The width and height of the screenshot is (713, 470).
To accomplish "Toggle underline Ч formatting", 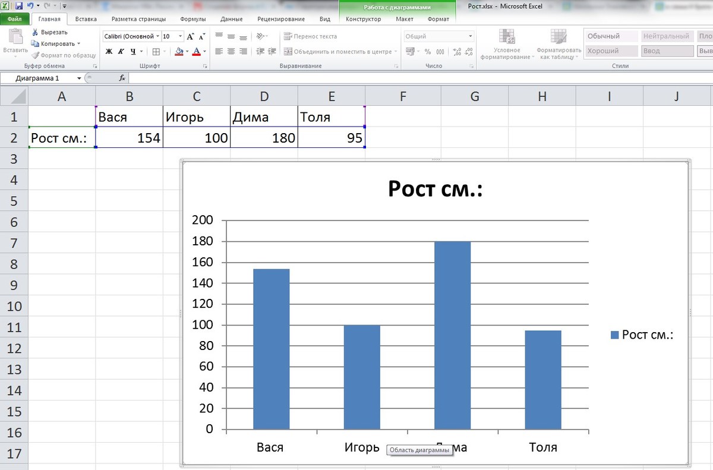I will (133, 52).
